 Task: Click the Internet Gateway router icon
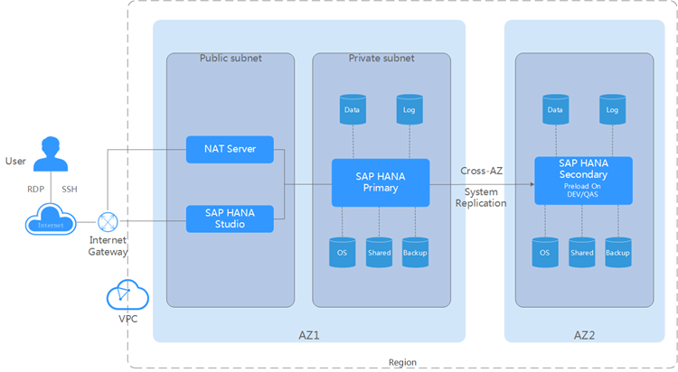coord(108,222)
